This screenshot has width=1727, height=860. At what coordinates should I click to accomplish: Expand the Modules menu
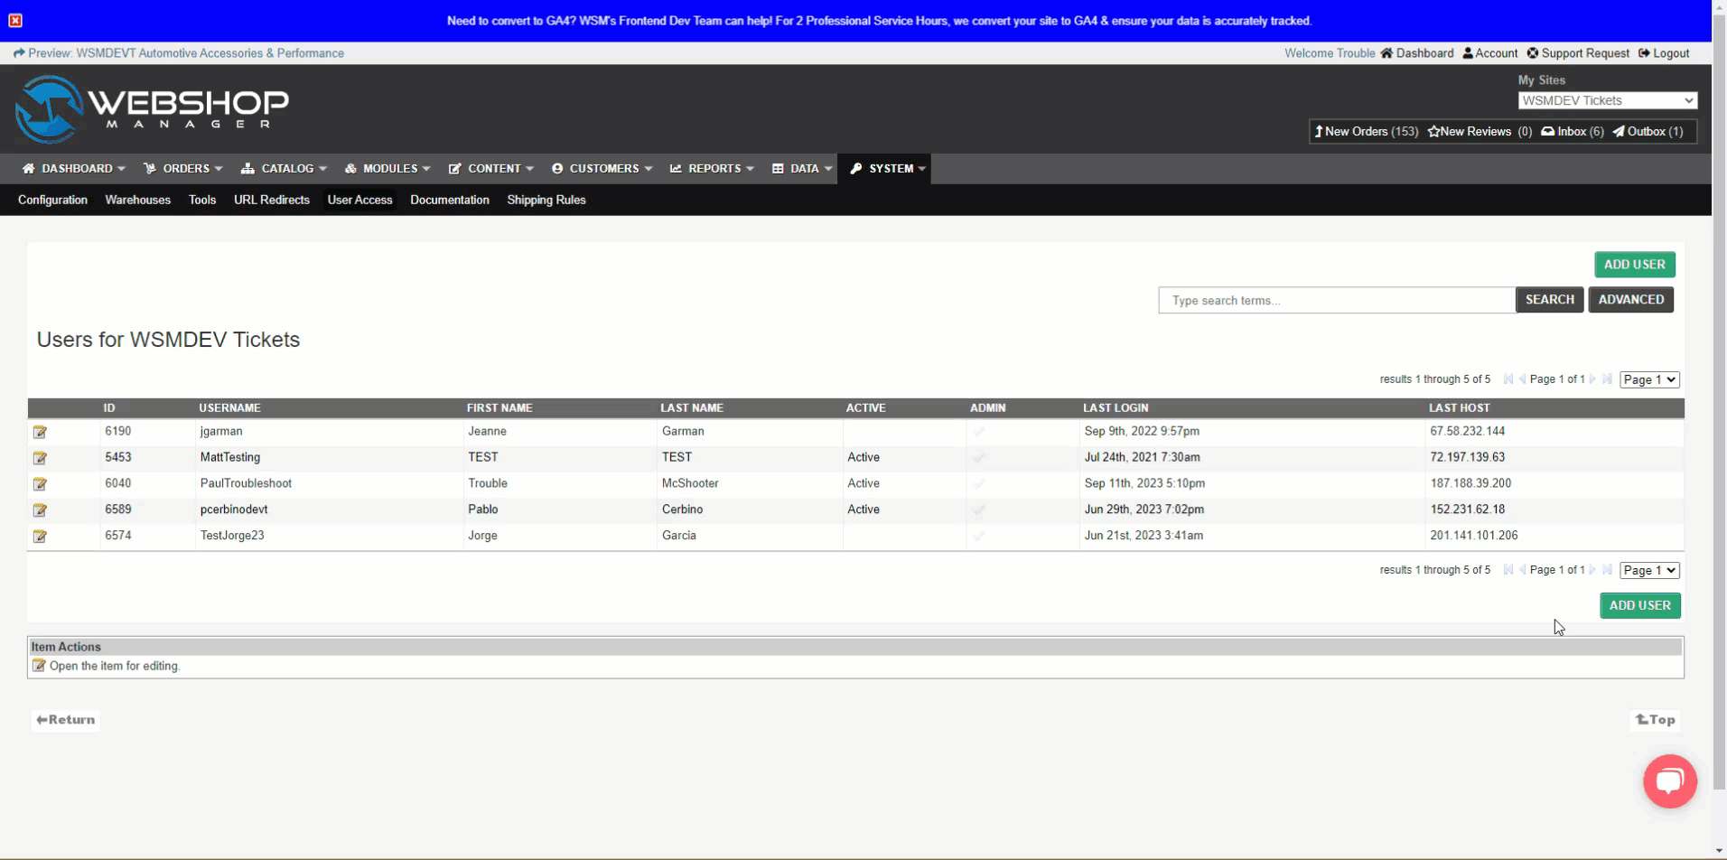[387, 169]
